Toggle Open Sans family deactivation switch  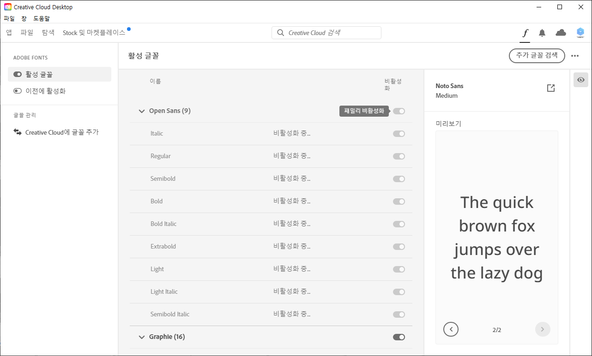click(399, 111)
